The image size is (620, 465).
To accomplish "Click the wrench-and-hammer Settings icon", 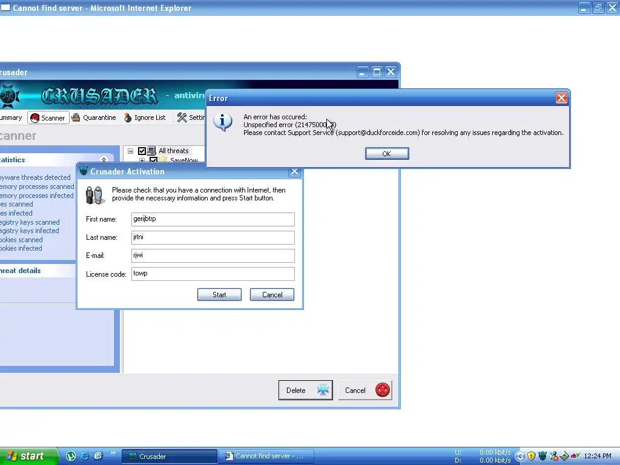I will coord(182,117).
